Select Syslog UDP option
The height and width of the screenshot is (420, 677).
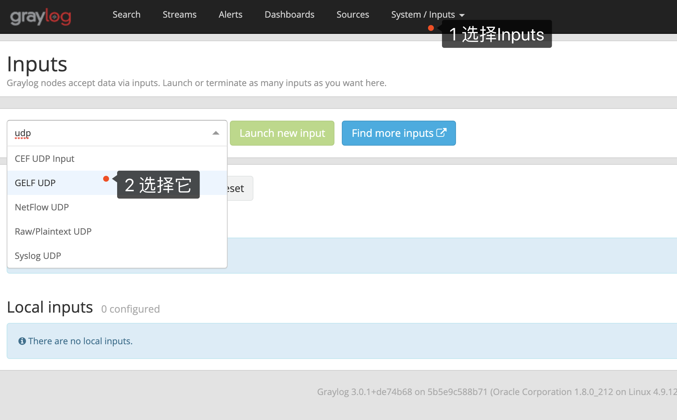click(x=117, y=256)
